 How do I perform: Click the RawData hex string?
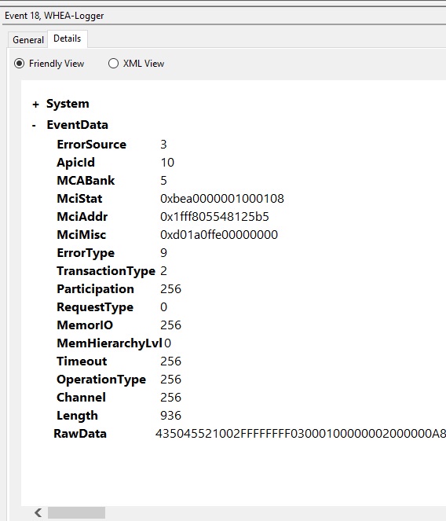tap(301, 434)
